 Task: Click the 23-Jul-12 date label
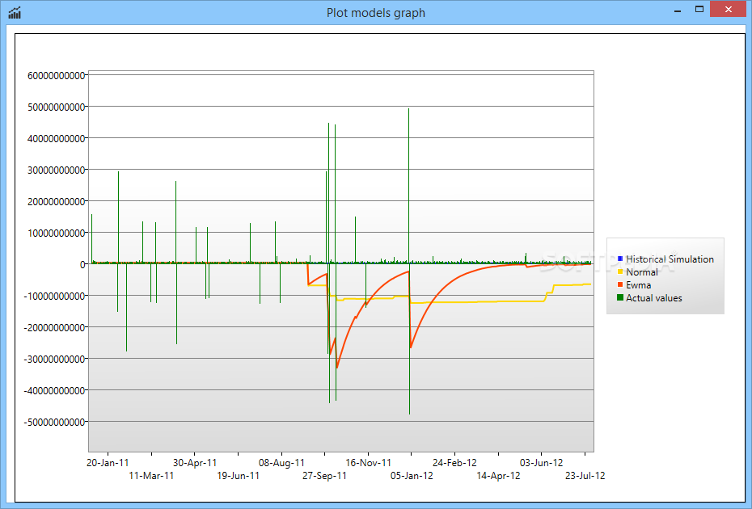coord(585,475)
